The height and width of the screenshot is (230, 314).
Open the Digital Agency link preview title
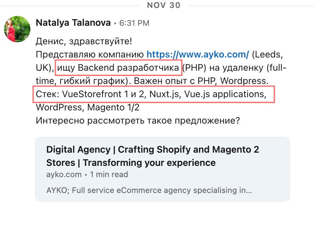[152, 156]
